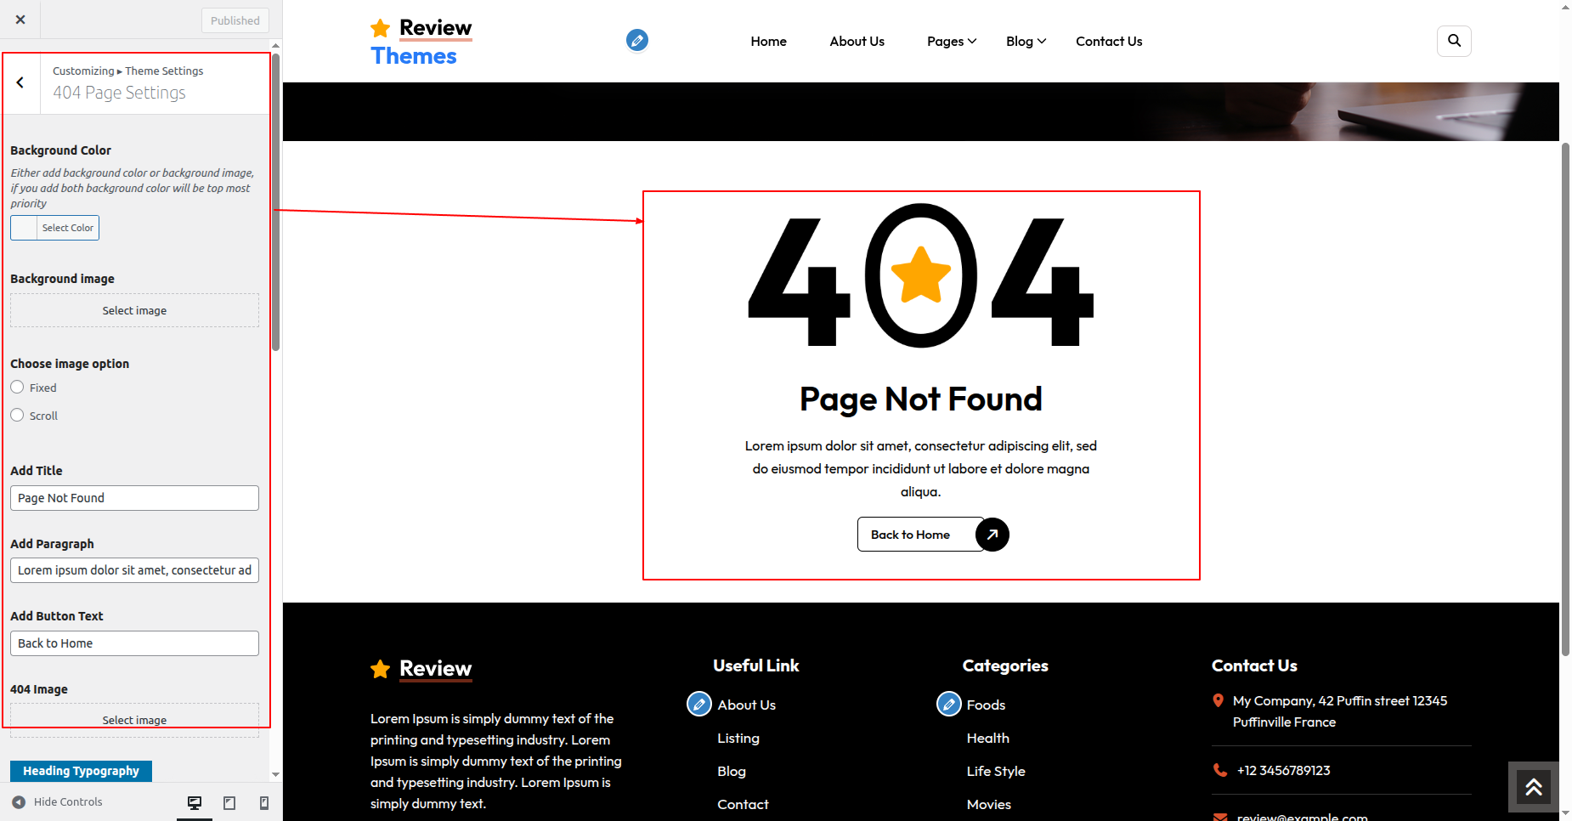Click the Hide Controls collapse icon

click(x=19, y=802)
